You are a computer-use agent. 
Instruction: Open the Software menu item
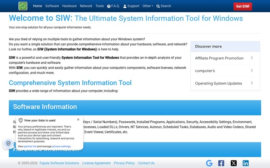pos(52,6)
